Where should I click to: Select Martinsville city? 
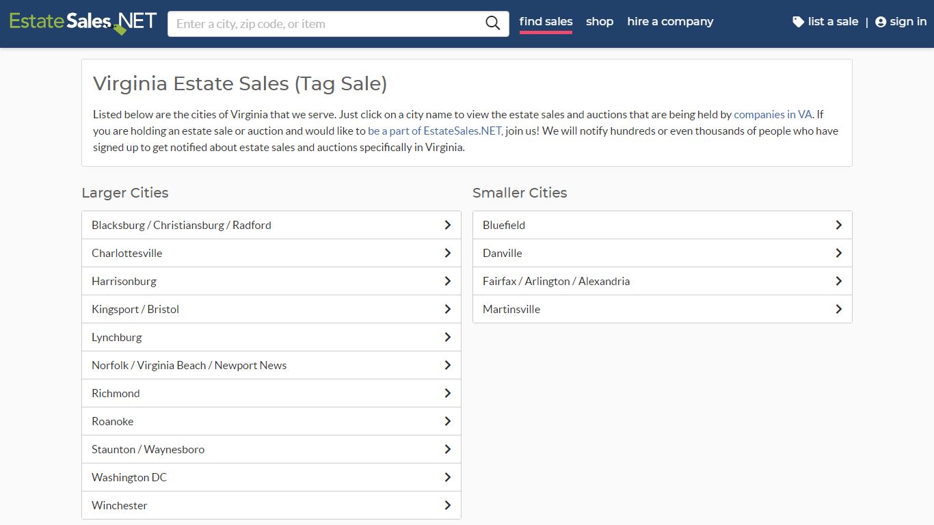coord(663,309)
